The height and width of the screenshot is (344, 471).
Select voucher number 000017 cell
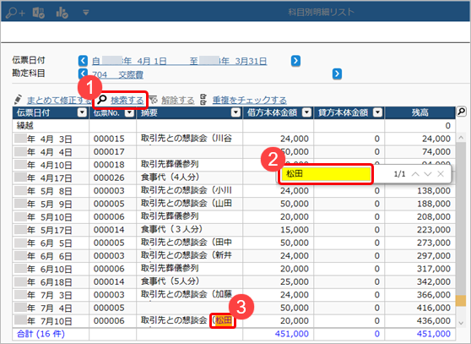[x=112, y=151]
